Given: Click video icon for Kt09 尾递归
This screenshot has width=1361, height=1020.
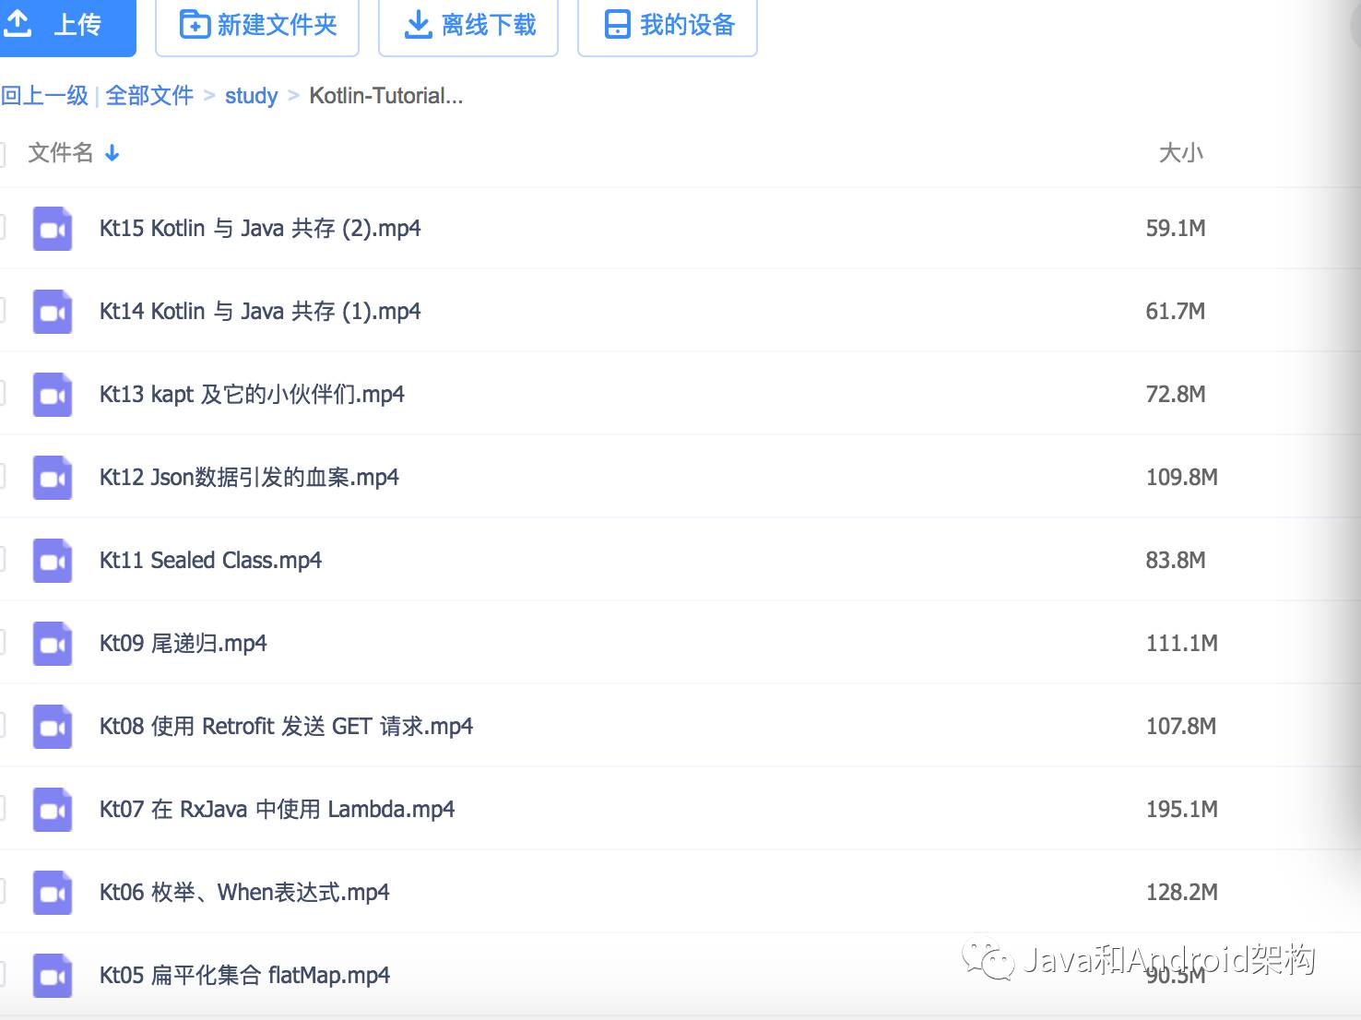Looking at the screenshot, I should pyautogui.click(x=53, y=644).
